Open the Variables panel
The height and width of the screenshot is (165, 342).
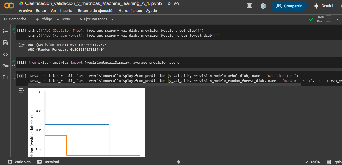[x=19, y=162]
